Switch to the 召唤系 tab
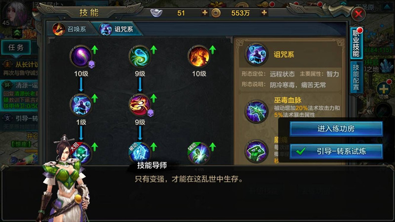This screenshot has height=222, width=395. click(70, 29)
